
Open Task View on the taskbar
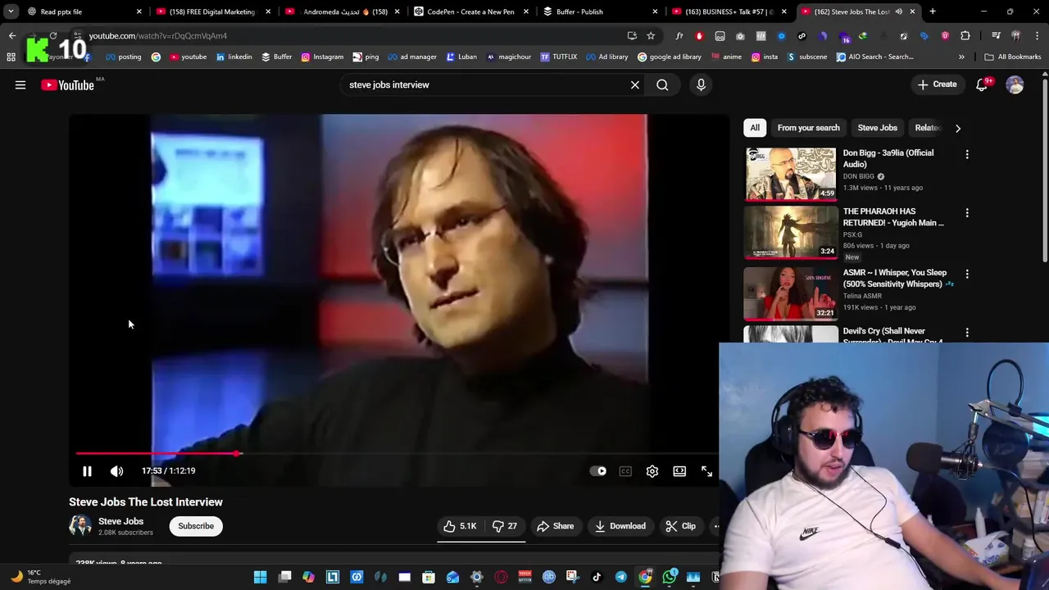click(x=284, y=577)
